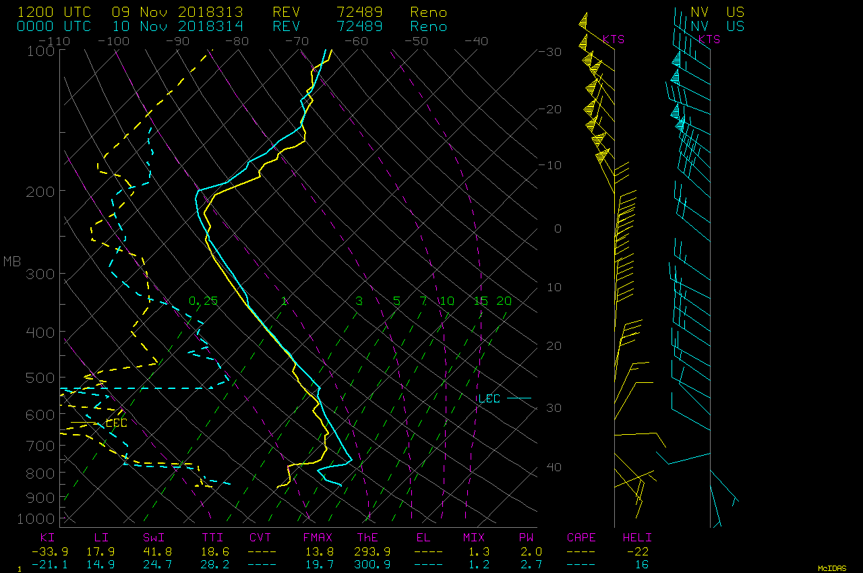863x573 pixels.
Task: Click the CAPE column header
Action: 581,538
